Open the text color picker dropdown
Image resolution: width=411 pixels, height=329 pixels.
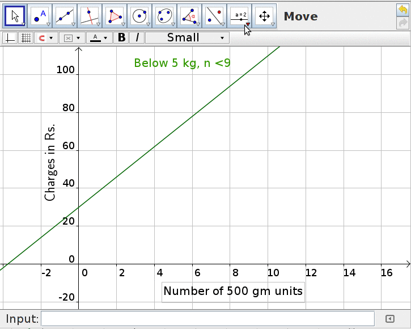[x=99, y=38]
